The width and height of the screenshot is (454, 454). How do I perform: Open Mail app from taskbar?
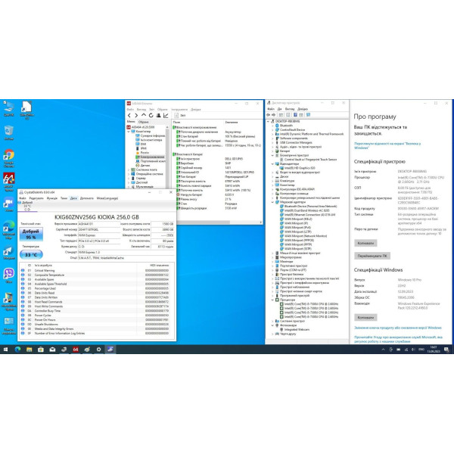pos(52,350)
